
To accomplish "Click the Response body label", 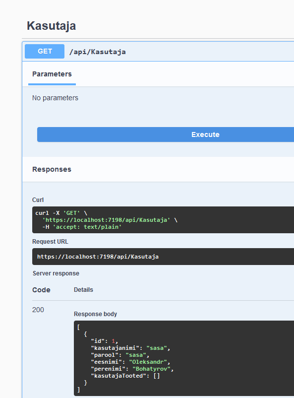I will (x=95, y=314).
